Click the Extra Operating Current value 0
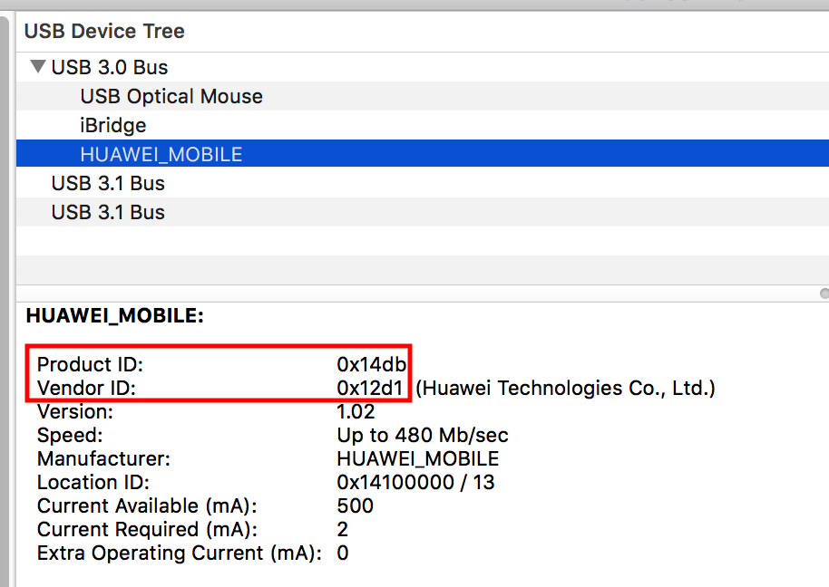Viewport: 829px width, 587px height. [x=343, y=553]
